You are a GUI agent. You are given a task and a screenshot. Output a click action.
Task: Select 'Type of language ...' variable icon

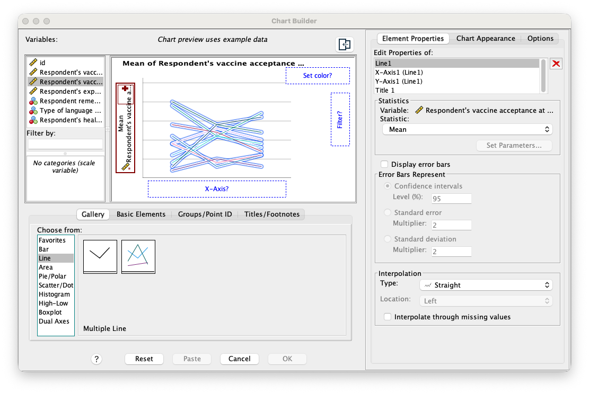click(33, 111)
